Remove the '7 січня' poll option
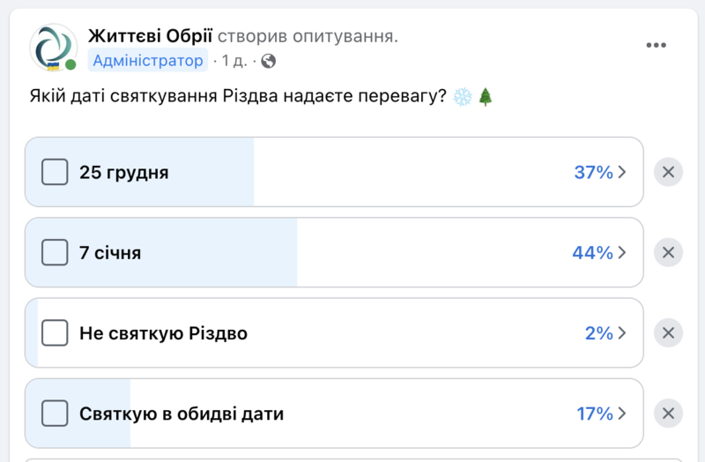Screen dimensions: 705x462 [x=668, y=253]
